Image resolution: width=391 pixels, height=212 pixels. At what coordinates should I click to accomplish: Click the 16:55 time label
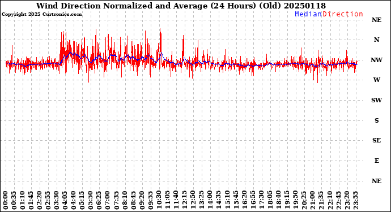coord(253,200)
